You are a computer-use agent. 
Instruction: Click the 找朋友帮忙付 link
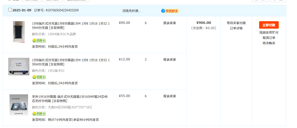pos(269,33)
